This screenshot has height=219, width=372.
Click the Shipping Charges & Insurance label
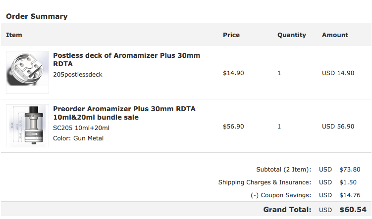(265, 182)
